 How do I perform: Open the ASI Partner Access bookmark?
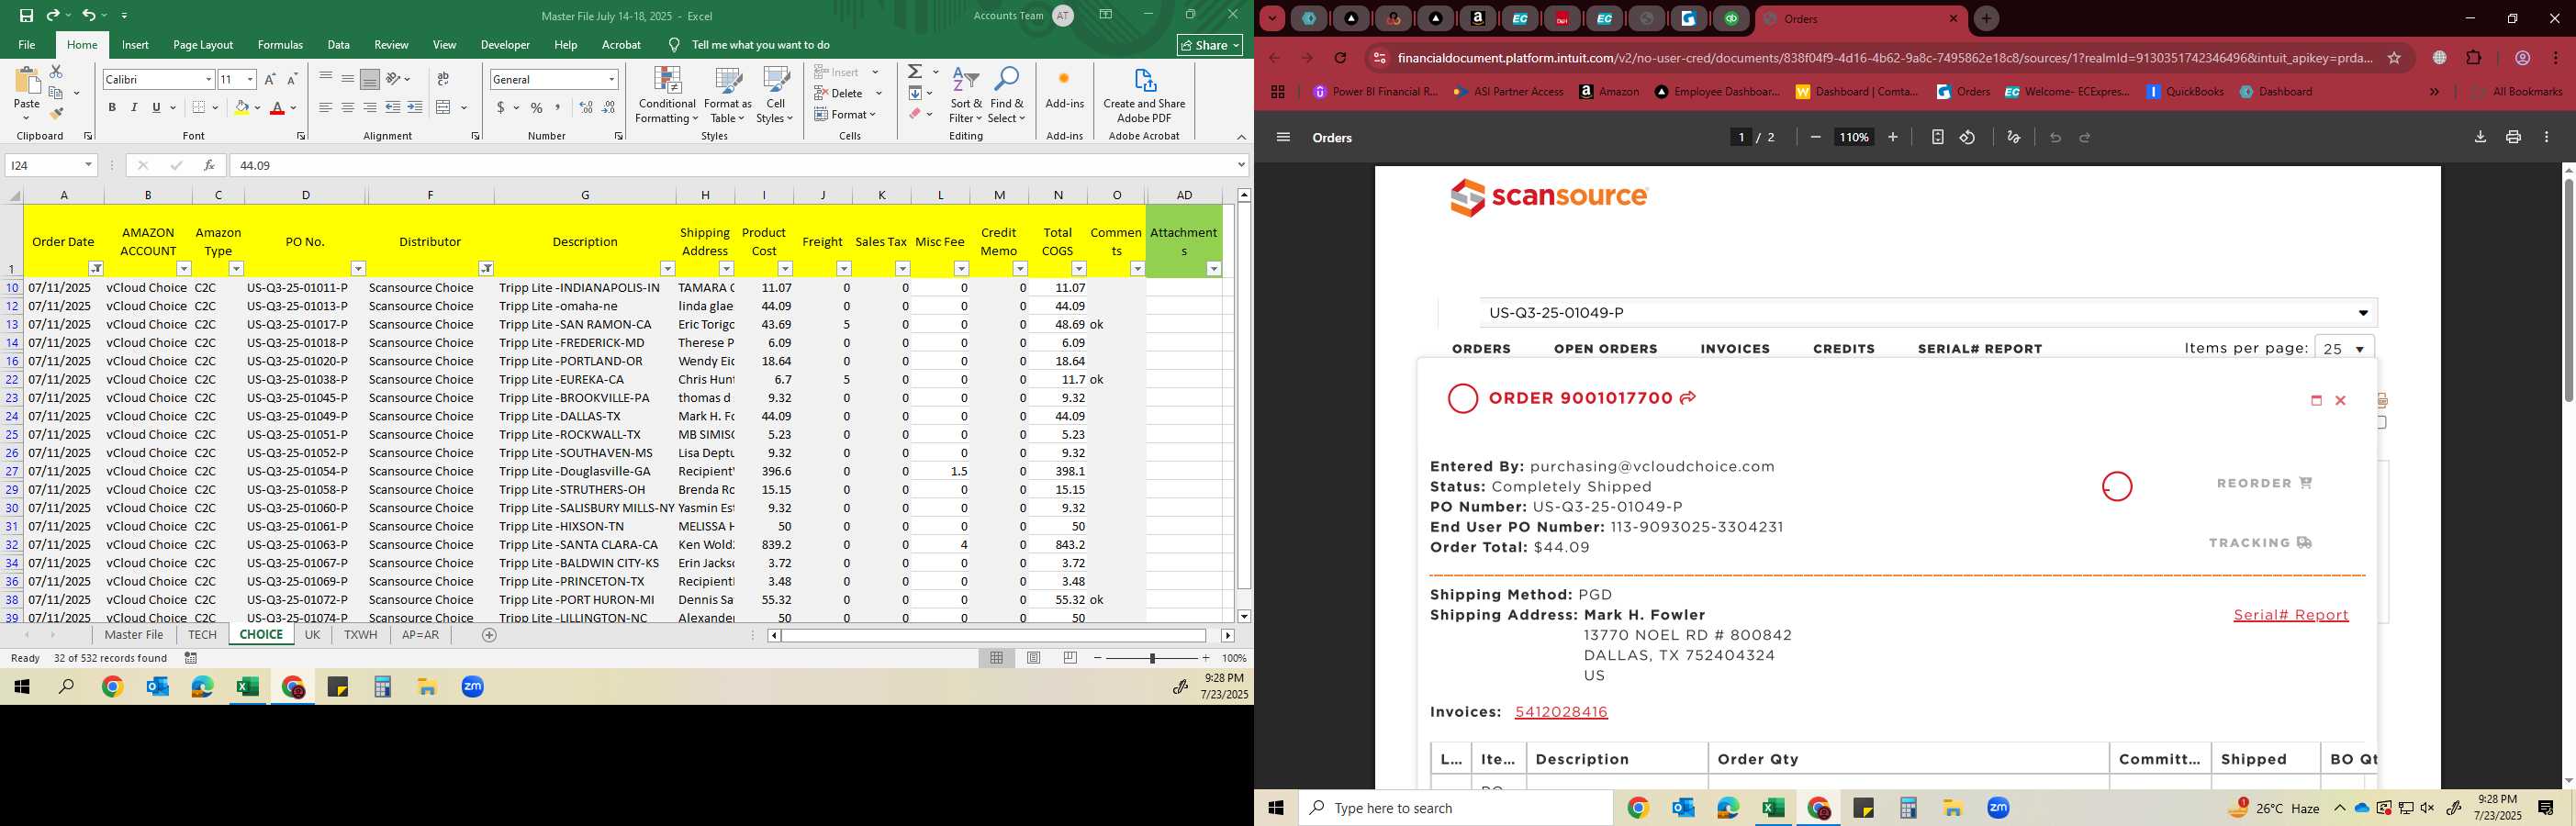[1509, 91]
